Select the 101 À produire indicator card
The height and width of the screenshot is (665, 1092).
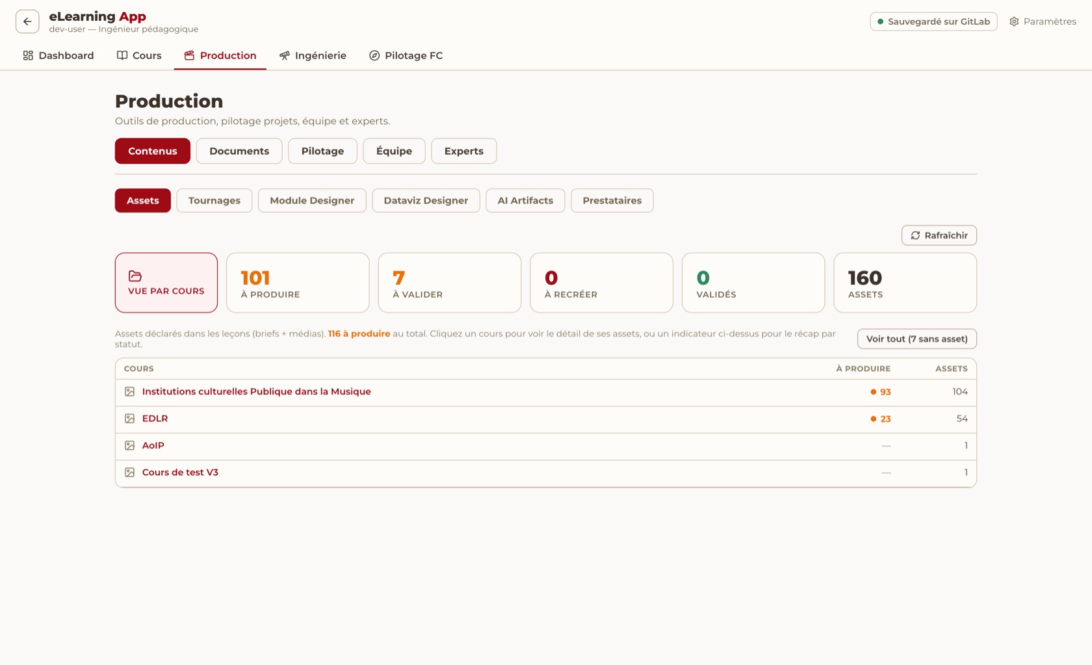pos(298,283)
